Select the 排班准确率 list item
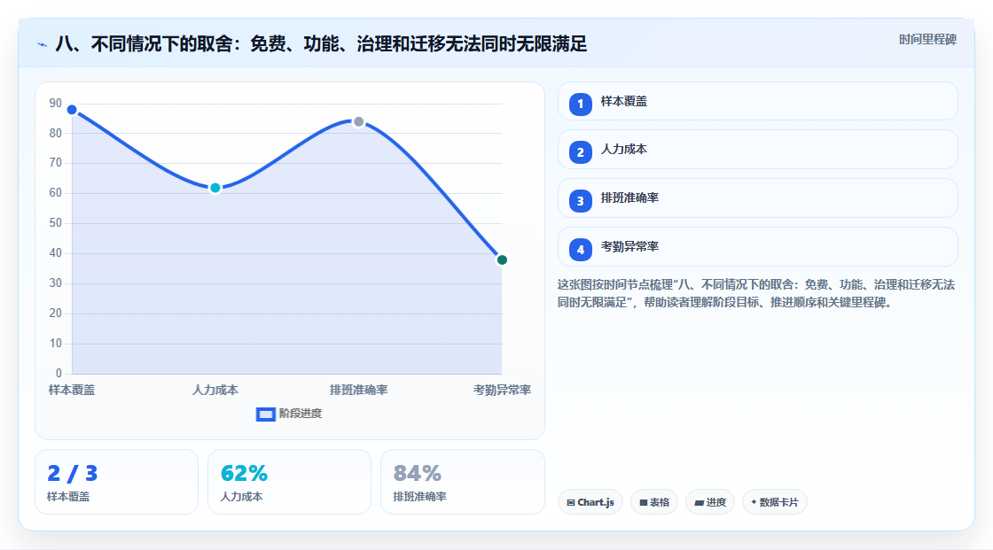993x550 pixels. click(x=757, y=198)
